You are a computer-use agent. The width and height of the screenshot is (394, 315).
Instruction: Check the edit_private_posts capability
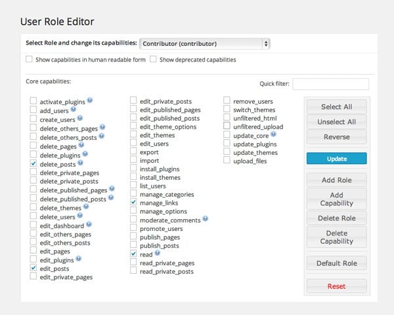pos(133,100)
